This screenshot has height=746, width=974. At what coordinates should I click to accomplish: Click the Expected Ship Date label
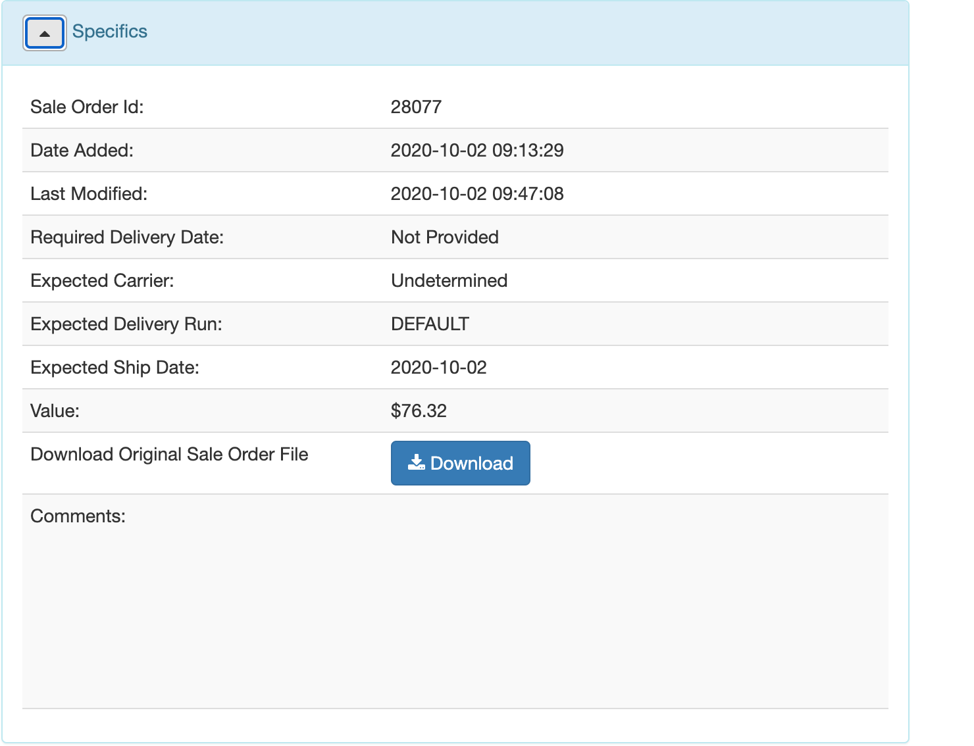[115, 368]
